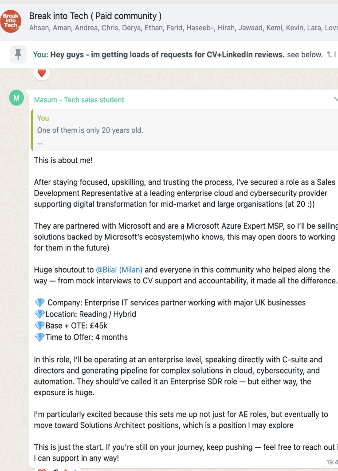Viewport: 338px width, 471px height.
Task: Click the ellipsis in the quoted reply
Action: [39, 143]
